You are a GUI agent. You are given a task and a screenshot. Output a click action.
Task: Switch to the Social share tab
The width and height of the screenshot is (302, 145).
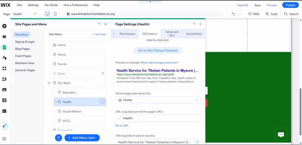coord(194,34)
